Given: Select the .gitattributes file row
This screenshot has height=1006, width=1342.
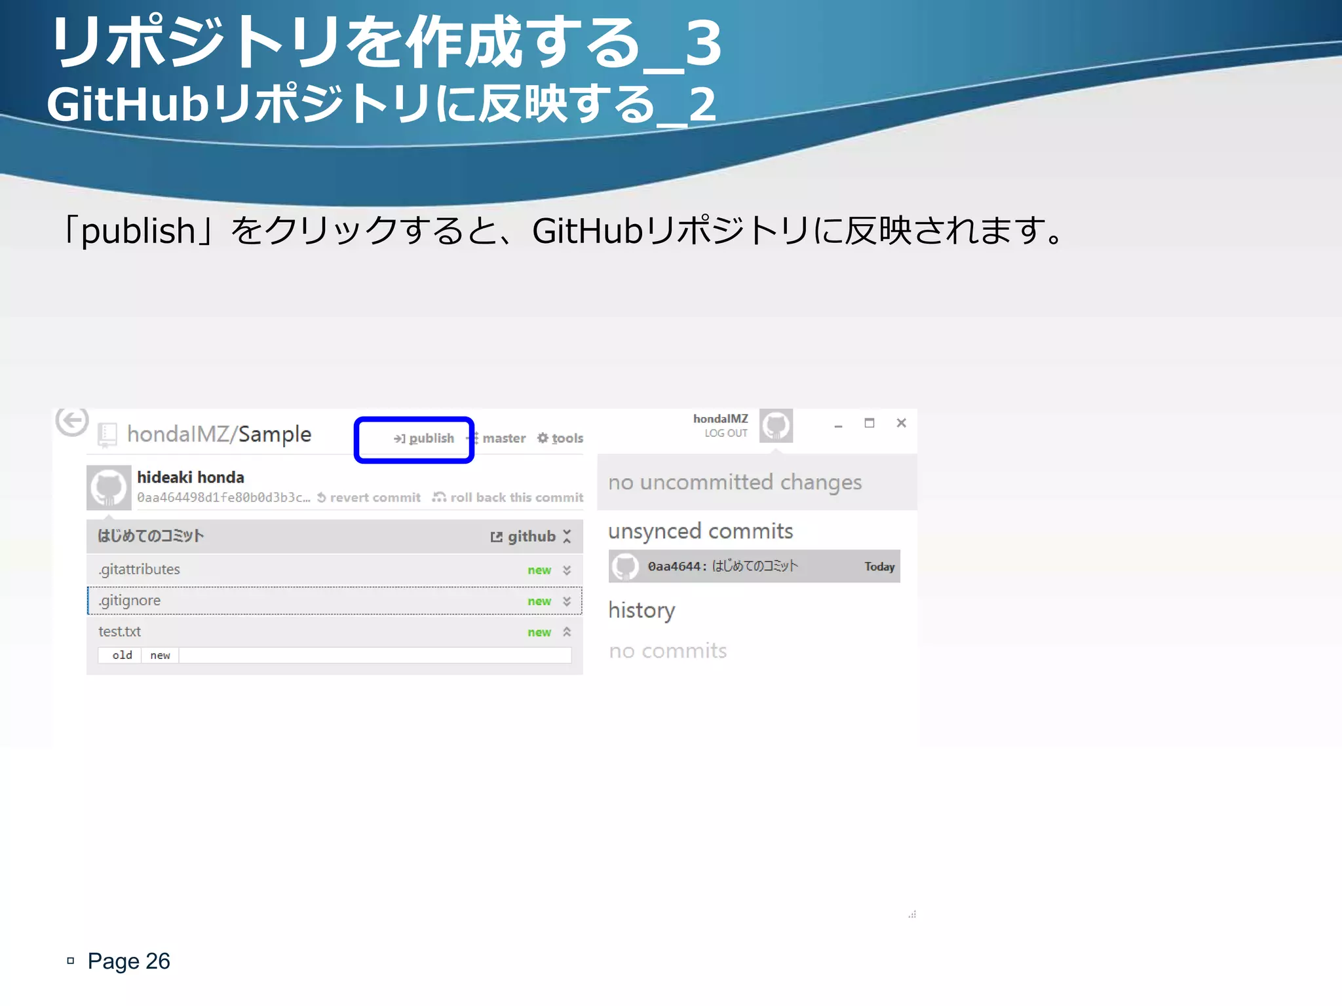Looking at the screenshot, I should point(335,570).
